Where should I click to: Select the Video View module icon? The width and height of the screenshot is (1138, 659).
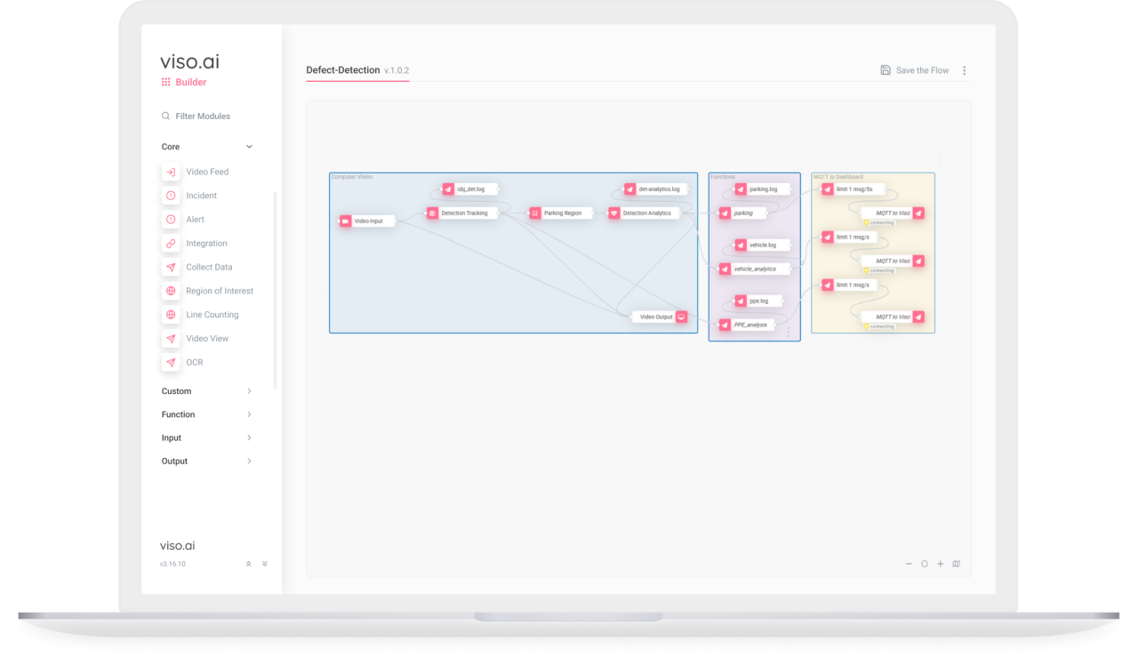[x=171, y=339]
